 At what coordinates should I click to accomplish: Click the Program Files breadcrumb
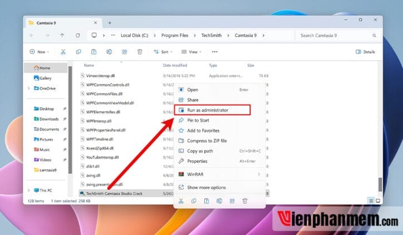(x=175, y=36)
